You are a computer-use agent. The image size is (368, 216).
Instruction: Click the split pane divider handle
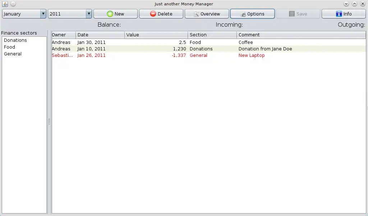pos(49,122)
